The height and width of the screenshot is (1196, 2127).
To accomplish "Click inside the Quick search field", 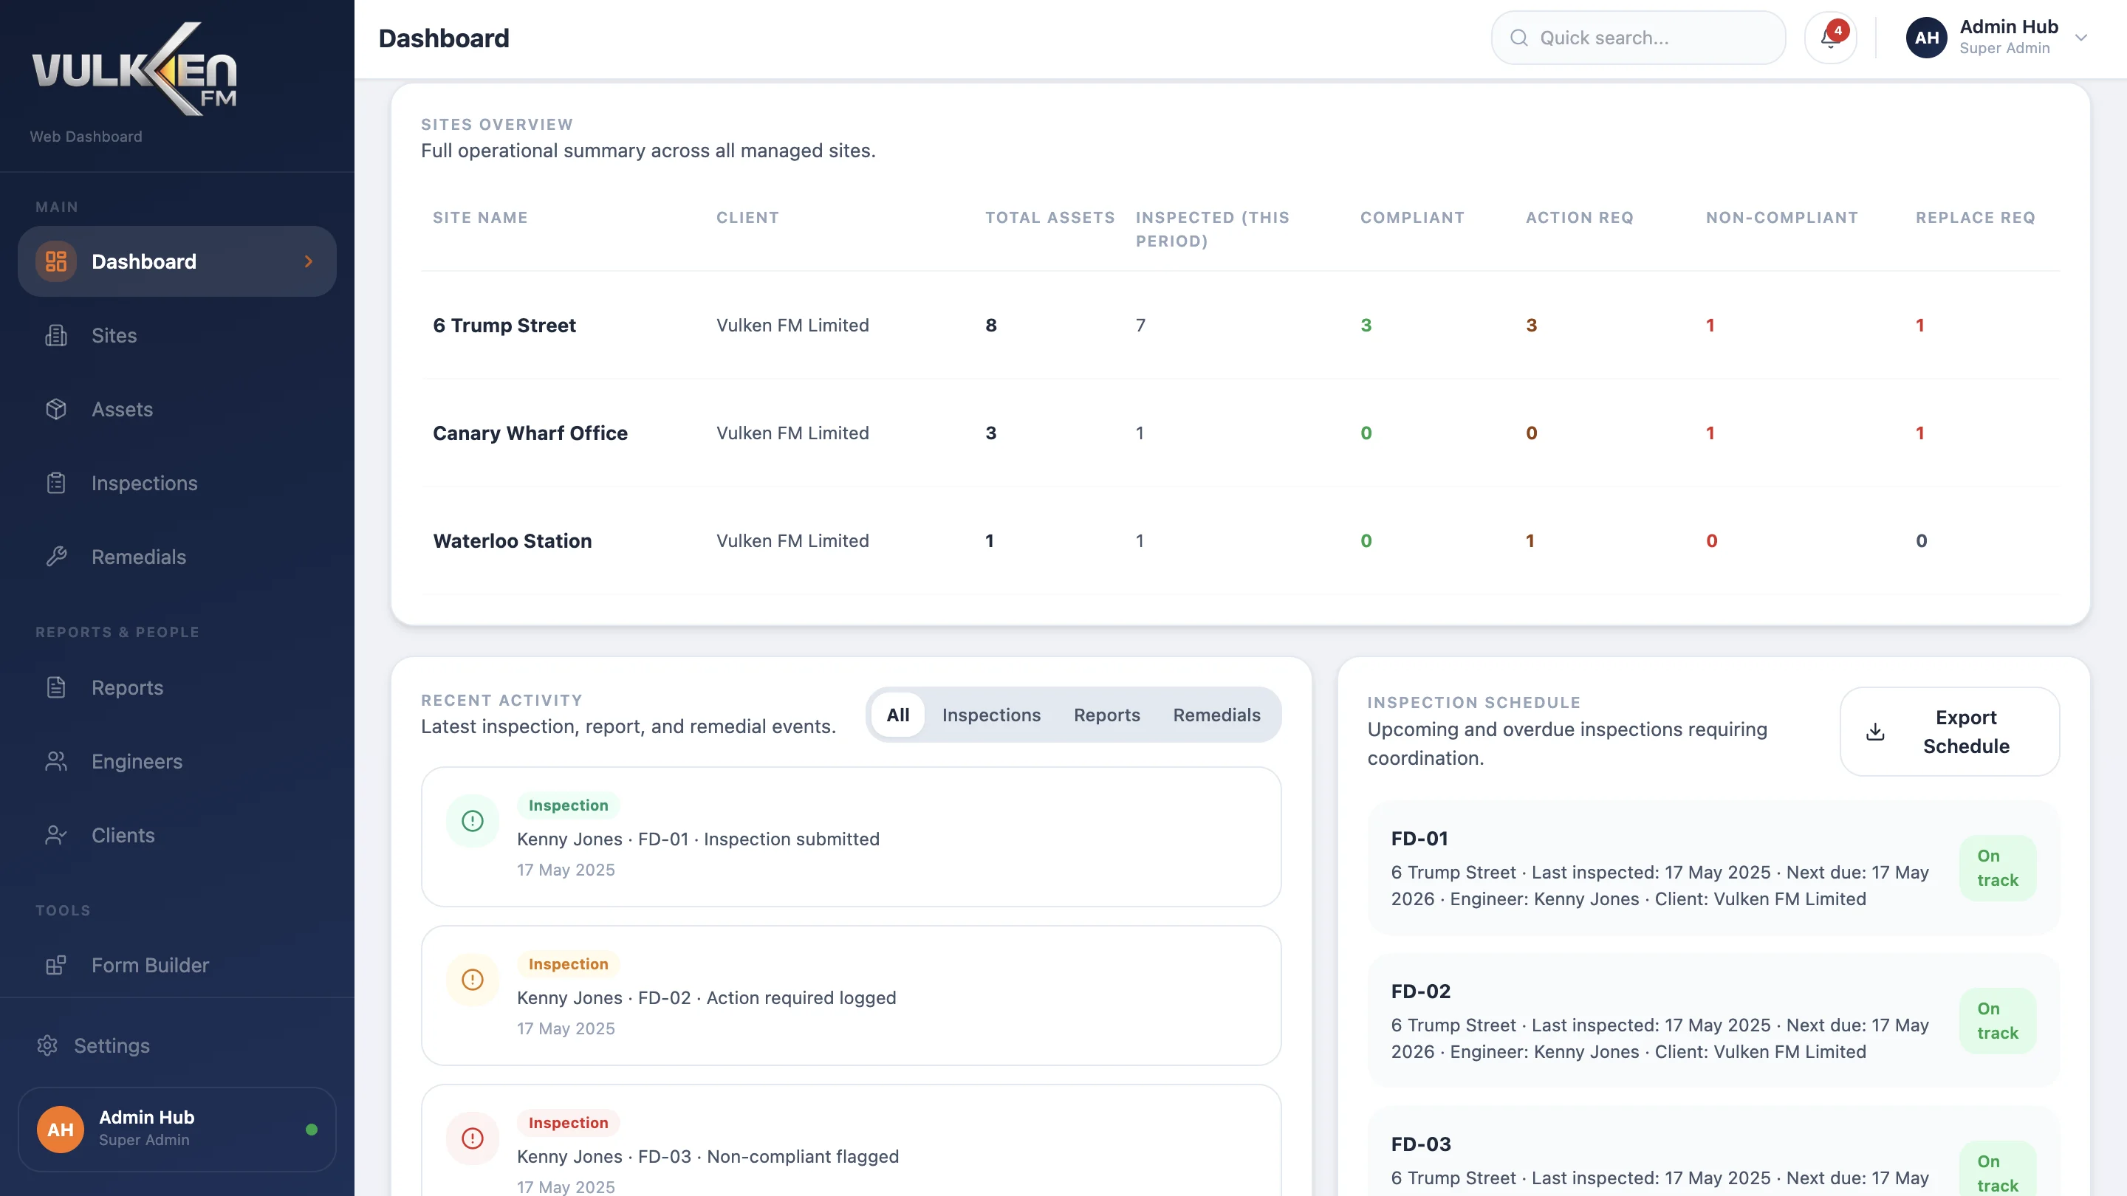I will 1637,37.
